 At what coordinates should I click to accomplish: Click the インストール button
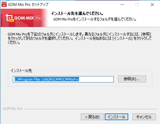tap(116, 117)
